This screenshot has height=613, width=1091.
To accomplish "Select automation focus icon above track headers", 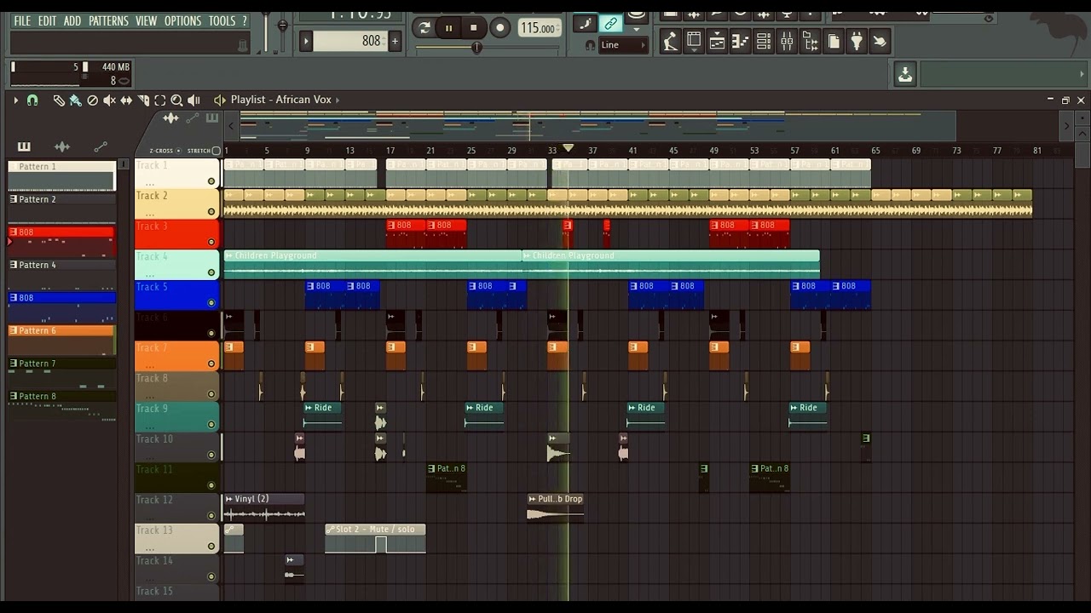I will (193, 118).
